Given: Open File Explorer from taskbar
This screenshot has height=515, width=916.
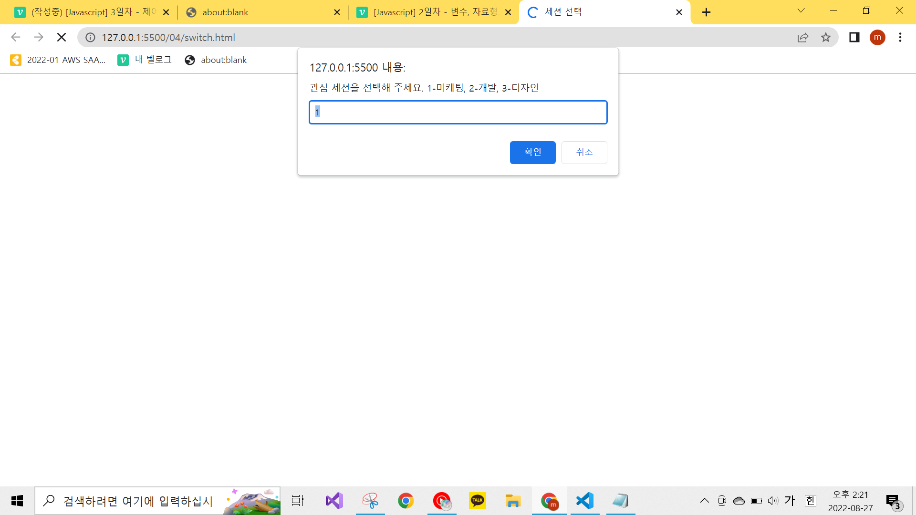Looking at the screenshot, I should coord(513,501).
